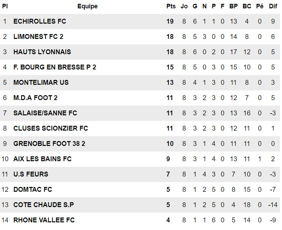Open the COTE CHAUDE S.P team

[43, 205]
